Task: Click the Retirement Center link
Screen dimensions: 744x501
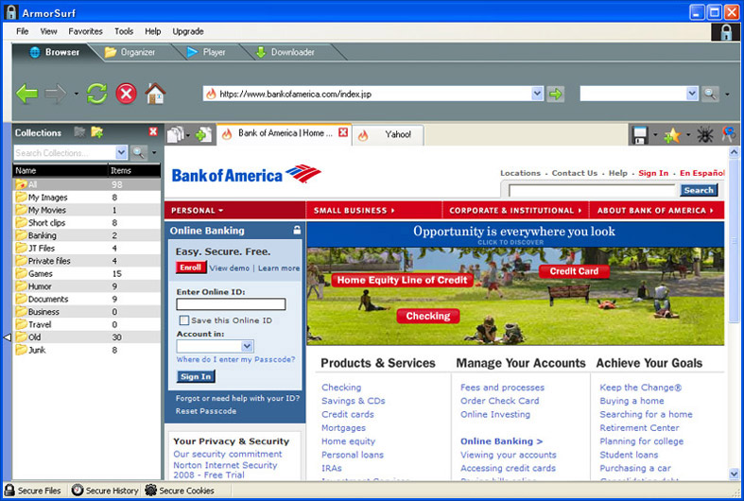Action: tap(639, 428)
